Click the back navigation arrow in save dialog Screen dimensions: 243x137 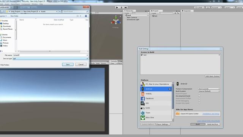pyautogui.click(x=2, y=11)
